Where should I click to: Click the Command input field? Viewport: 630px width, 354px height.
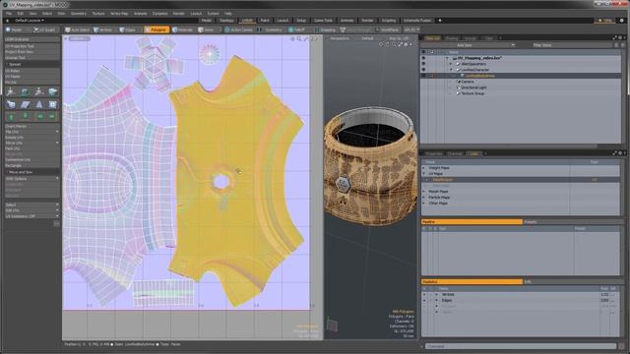click(520, 346)
